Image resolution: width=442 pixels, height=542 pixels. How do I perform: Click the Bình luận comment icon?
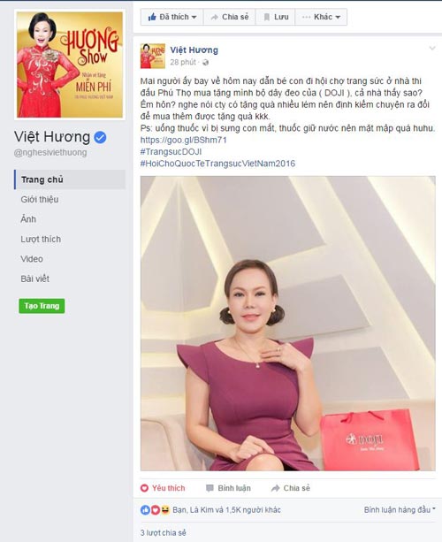pos(210,488)
